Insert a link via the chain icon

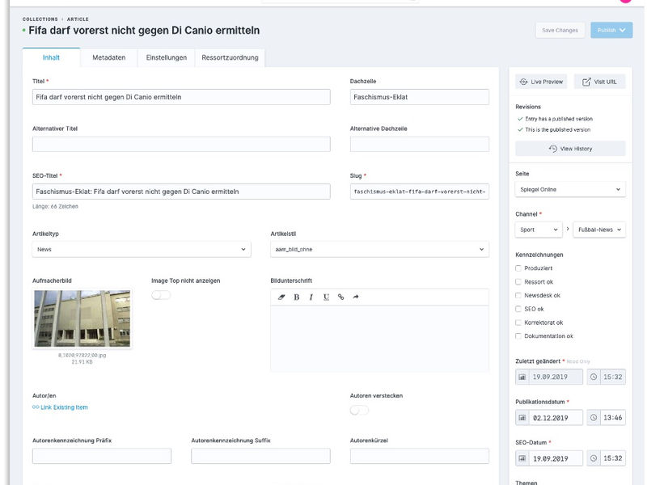pos(340,297)
